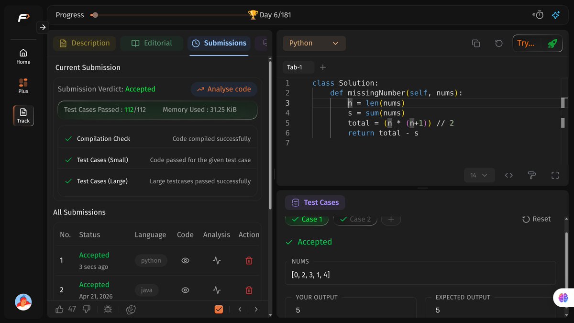
Task: Click the F logo at top left
Action: [x=23, y=18]
